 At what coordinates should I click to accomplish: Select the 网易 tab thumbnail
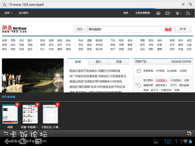click(x=10, y=114)
